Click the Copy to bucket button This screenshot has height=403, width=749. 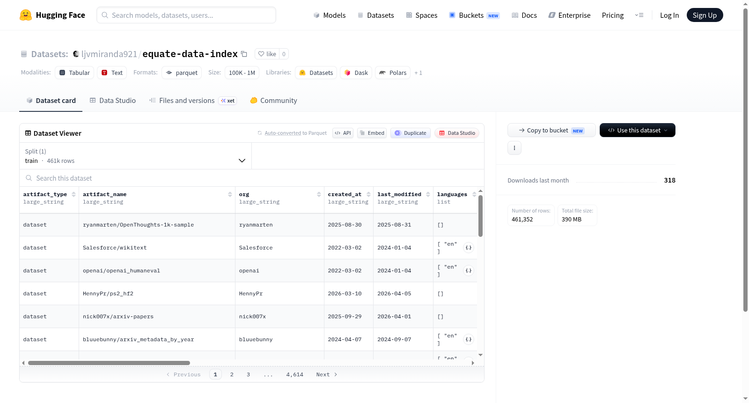pyautogui.click(x=551, y=130)
